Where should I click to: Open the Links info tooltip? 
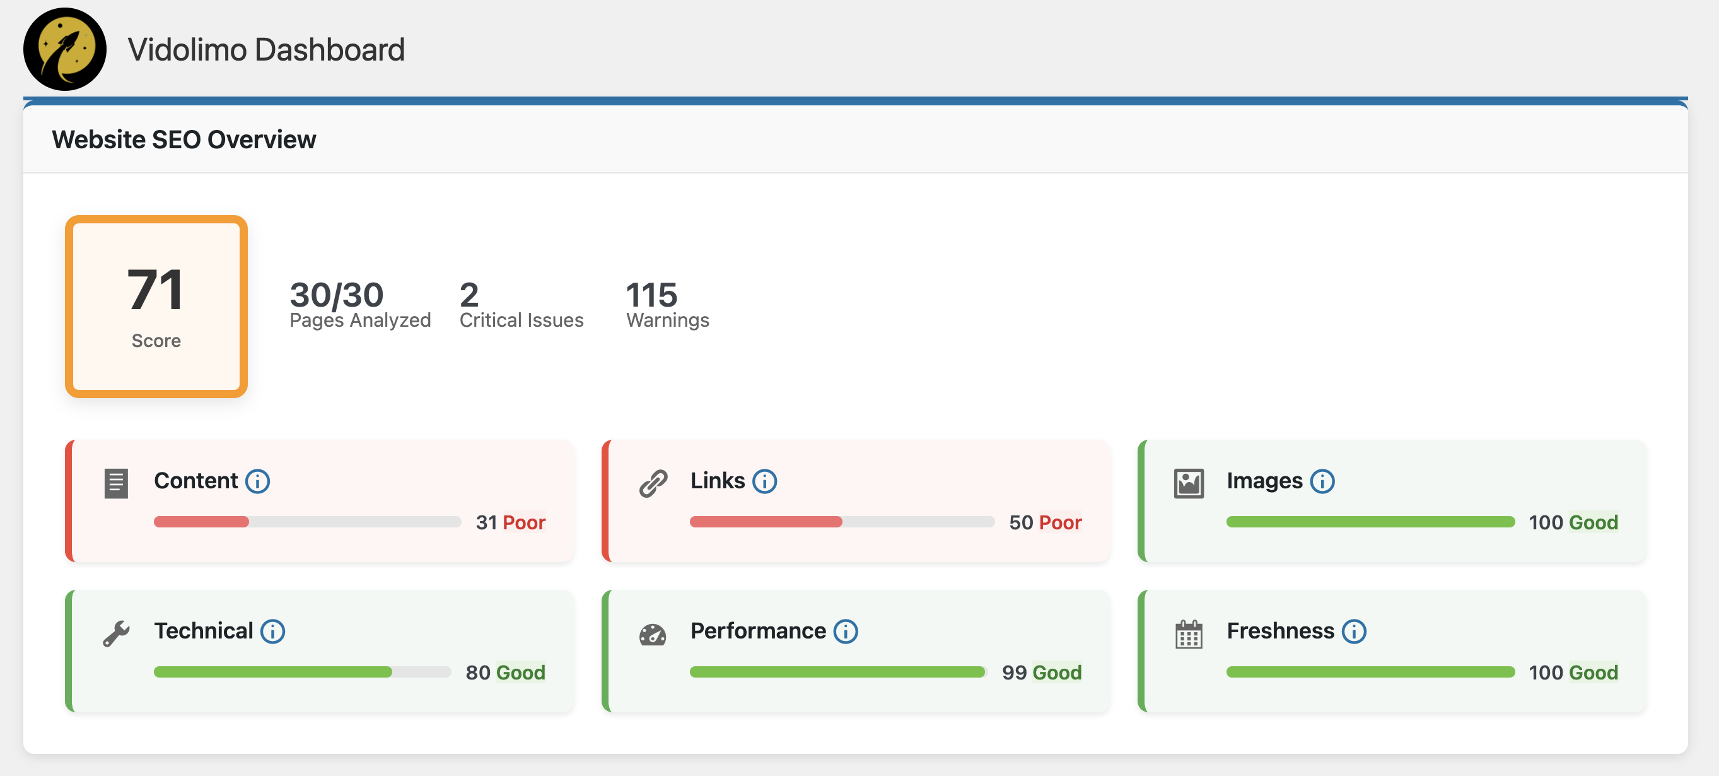[x=765, y=481]
